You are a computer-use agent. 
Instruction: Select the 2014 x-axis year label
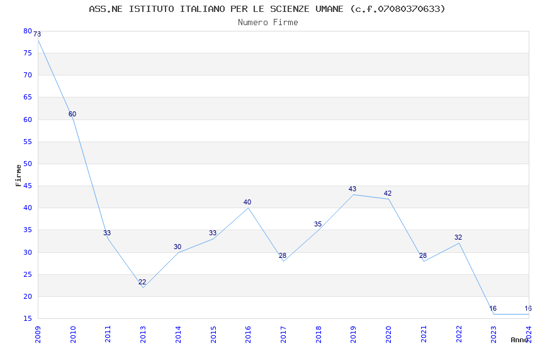click(178, 335)
